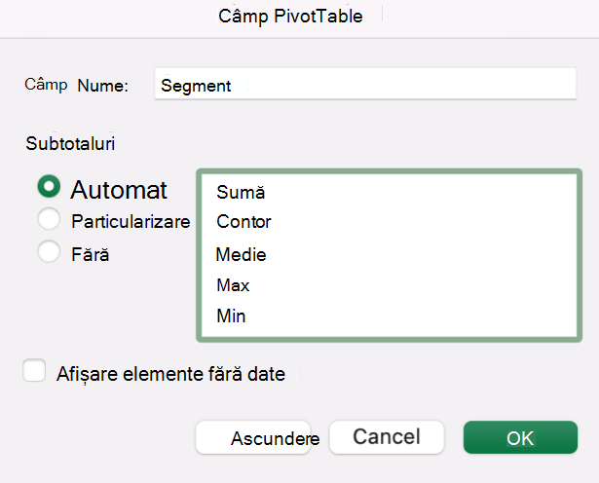Confirm with the OK button
599x483 pixels.
pos(520,437)
